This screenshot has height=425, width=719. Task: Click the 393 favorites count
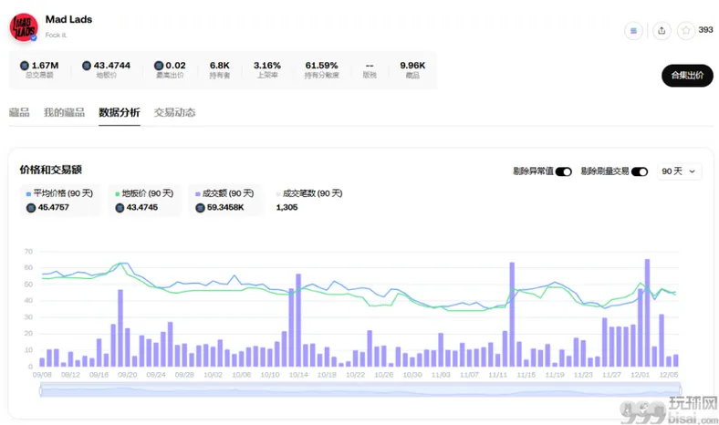click(705, 30)
